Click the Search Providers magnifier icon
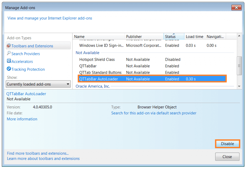Screen dimensions: 247x169 (x=9, y=53)
